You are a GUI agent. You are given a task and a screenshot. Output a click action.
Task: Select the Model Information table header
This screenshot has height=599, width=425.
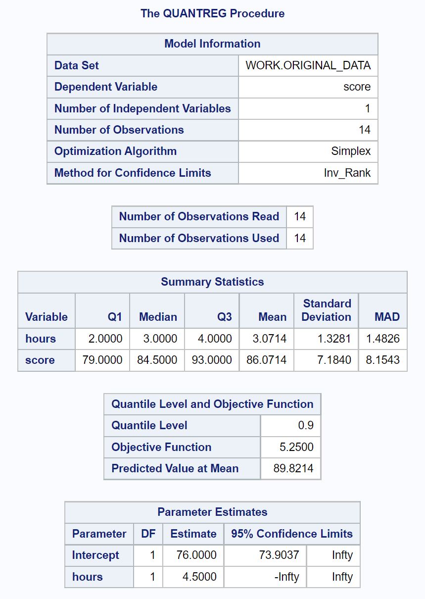pyautogui.click(x=212, y=44)
